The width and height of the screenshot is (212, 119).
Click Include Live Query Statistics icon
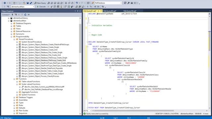pyautogui.click(x=69, y=7)
